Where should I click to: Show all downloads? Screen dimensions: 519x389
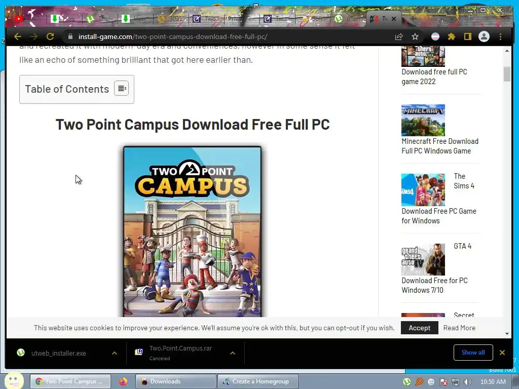click(473, 353)
